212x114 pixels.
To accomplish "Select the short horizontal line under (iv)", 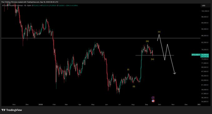I will [x=155, y=55].
